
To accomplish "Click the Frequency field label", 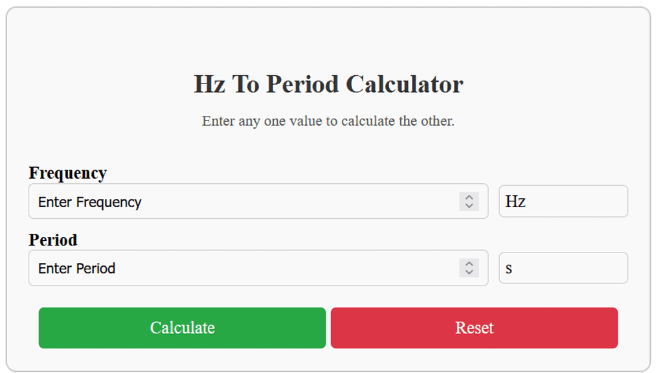I will pyautogui.click(x=67, y=173).
